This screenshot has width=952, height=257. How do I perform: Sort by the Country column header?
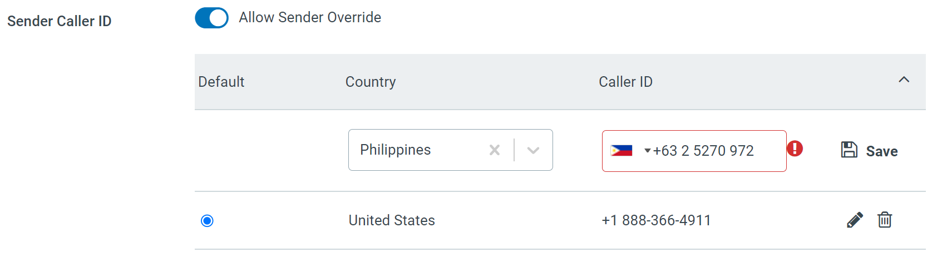(371, 82)
